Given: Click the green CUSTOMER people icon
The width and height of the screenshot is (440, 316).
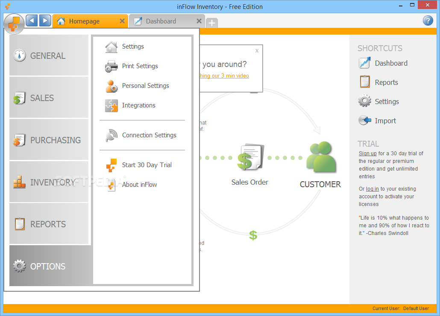Looking at the screenshot, I should tap(321, 157).
